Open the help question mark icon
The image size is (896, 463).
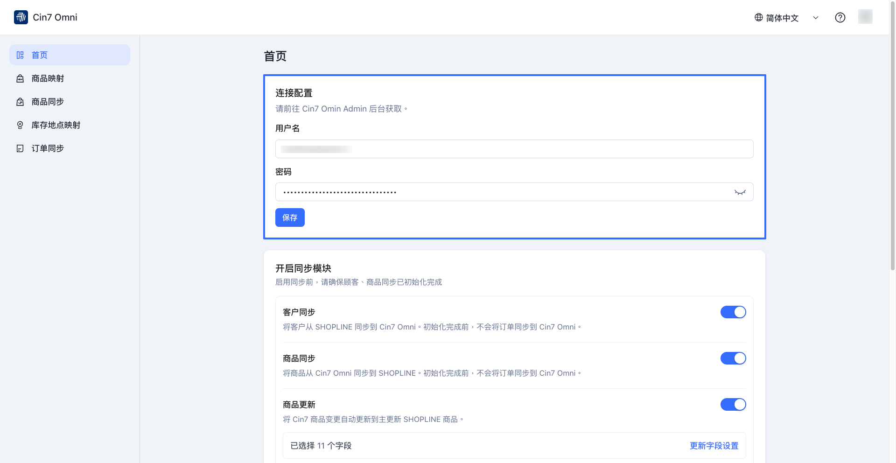[x=840, y=17]
